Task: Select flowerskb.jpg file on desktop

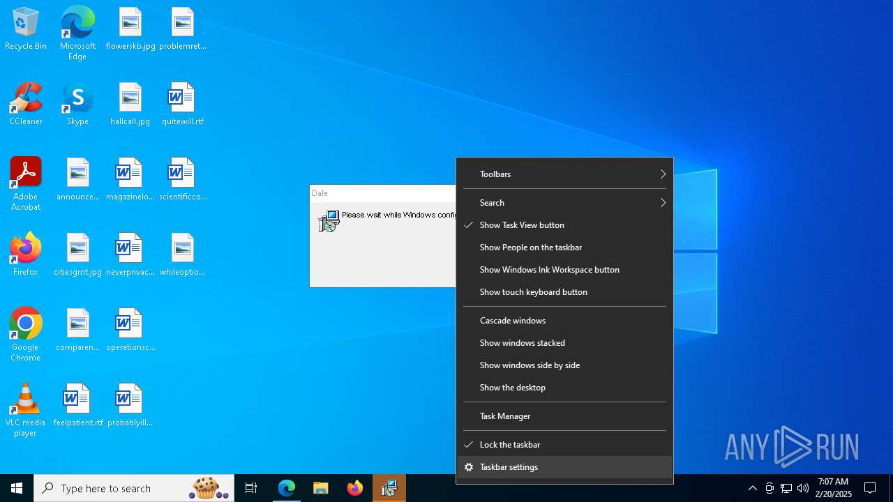Action: [x=130, y=29]
